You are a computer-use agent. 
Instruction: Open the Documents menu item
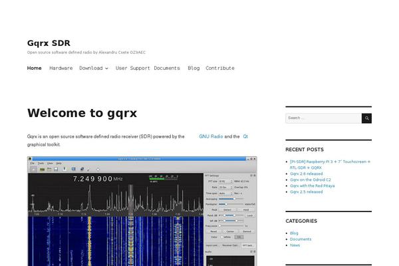(x=167, y=68)
